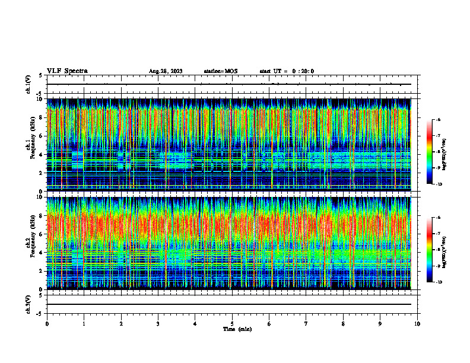Click inside the ch.1 spectrogram panel
The width and height of the screenshot is (470, 363).
(229, 145)
